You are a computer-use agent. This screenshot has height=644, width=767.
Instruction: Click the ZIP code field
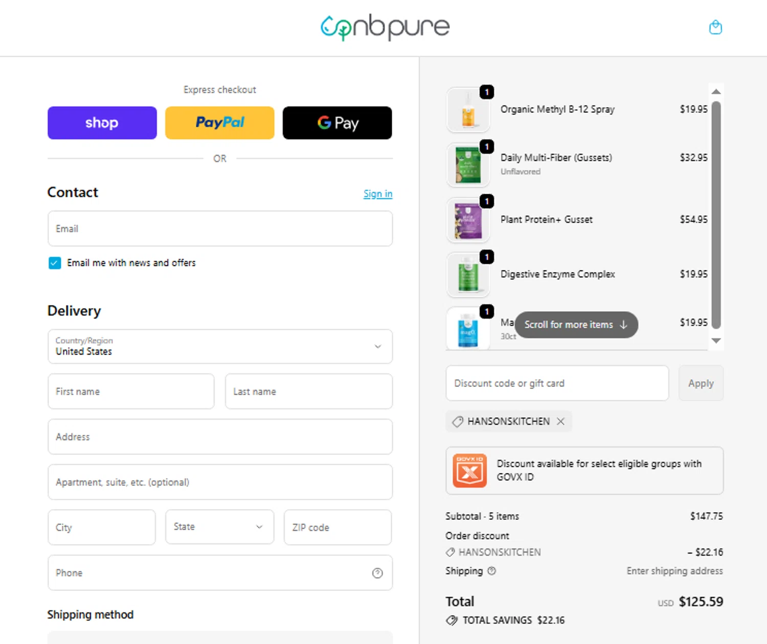coord(338,527)
